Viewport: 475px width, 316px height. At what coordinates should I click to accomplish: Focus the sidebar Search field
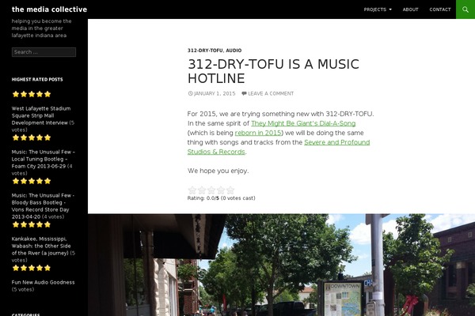44,52
